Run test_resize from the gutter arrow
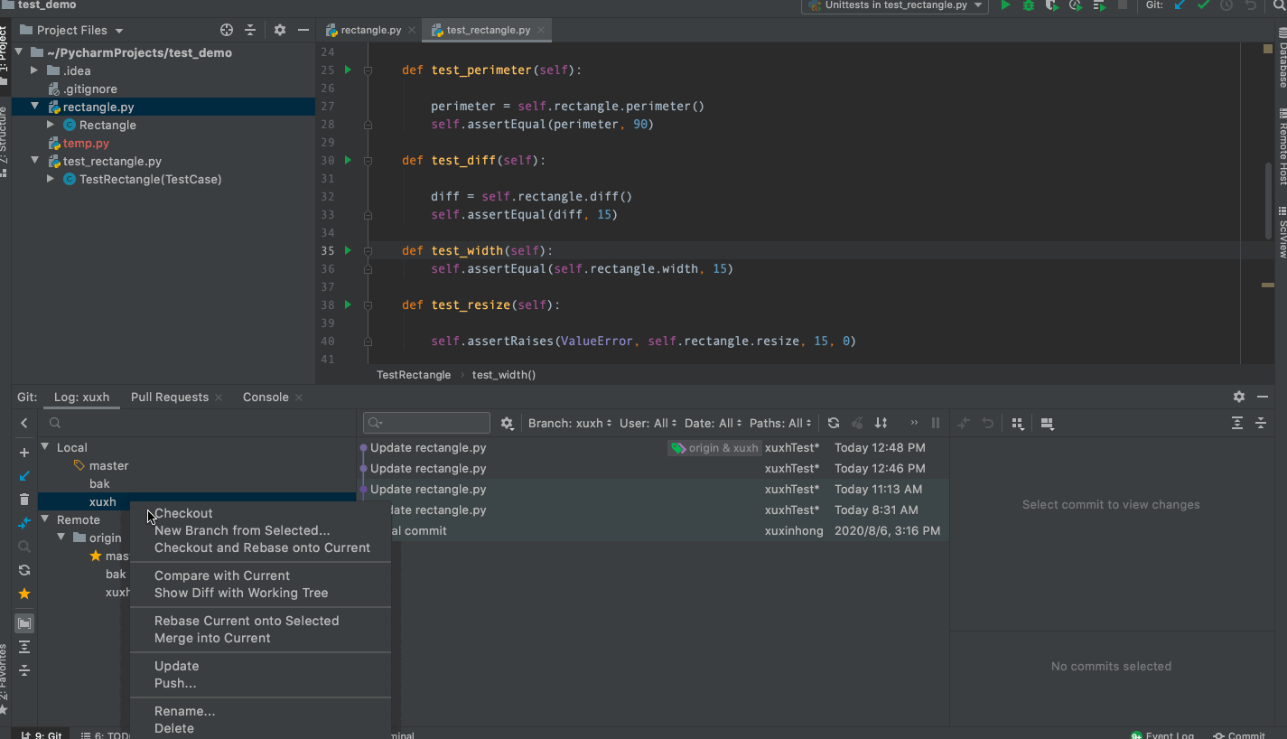This screenshot has width=1287, height=739. tap(348, 304)
